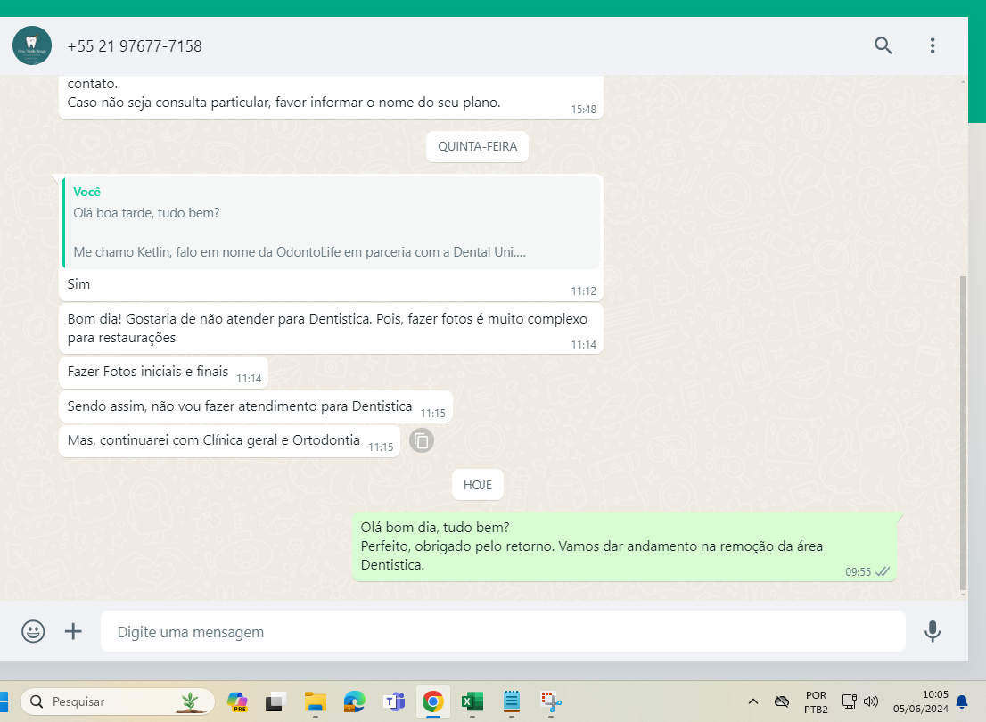Open Task View on the taskbar
The image size is (986, 722).
click(x=275, y=701)
